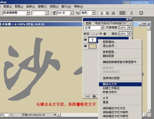Viewport: 154px width, 119px height.
Task: Click the lock all padlock icon
Action: pyautogui.click(x=105, y=33)
